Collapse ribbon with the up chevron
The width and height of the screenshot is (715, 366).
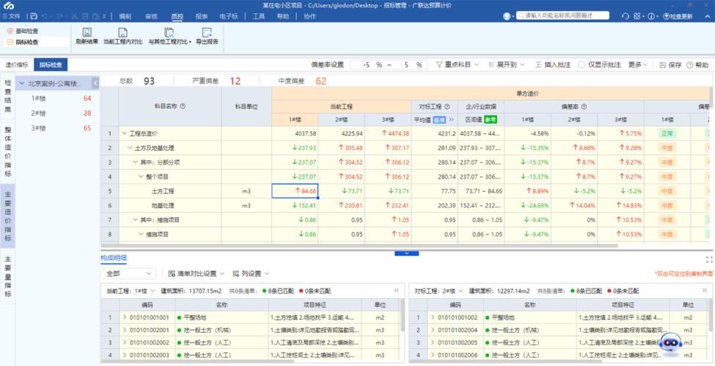(707, 16)
